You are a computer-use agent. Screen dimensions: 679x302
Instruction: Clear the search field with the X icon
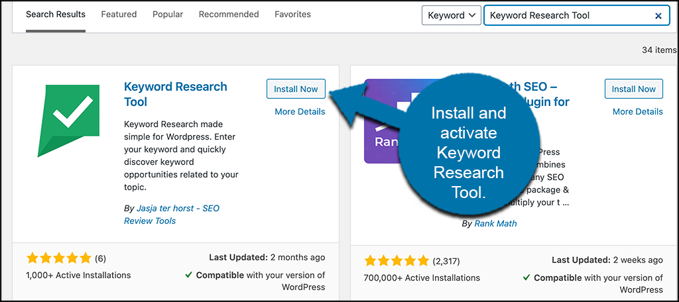[x=658, y=16]
